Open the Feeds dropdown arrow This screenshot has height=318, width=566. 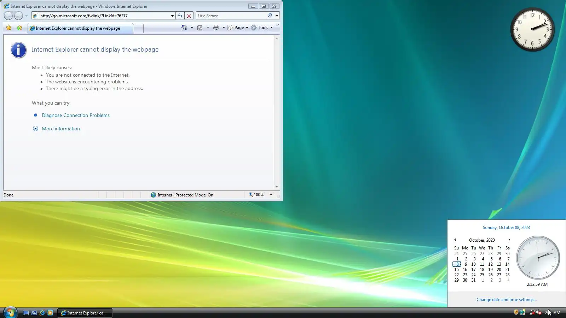208,28
